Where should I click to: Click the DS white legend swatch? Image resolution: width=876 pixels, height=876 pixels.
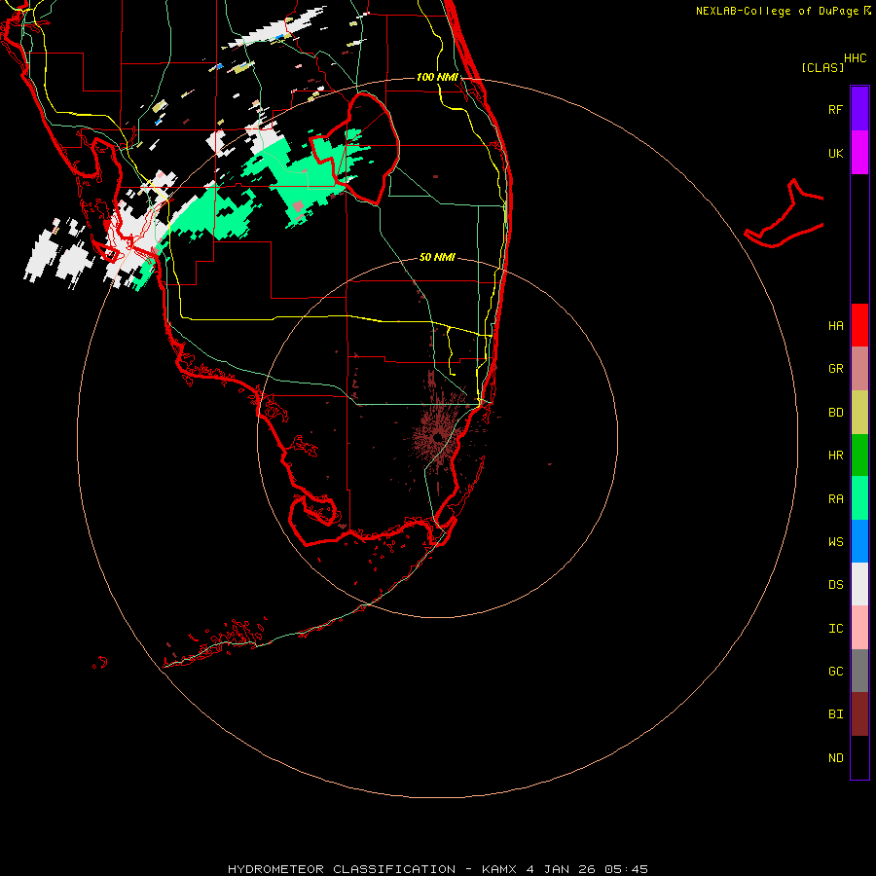pos(859,584)
